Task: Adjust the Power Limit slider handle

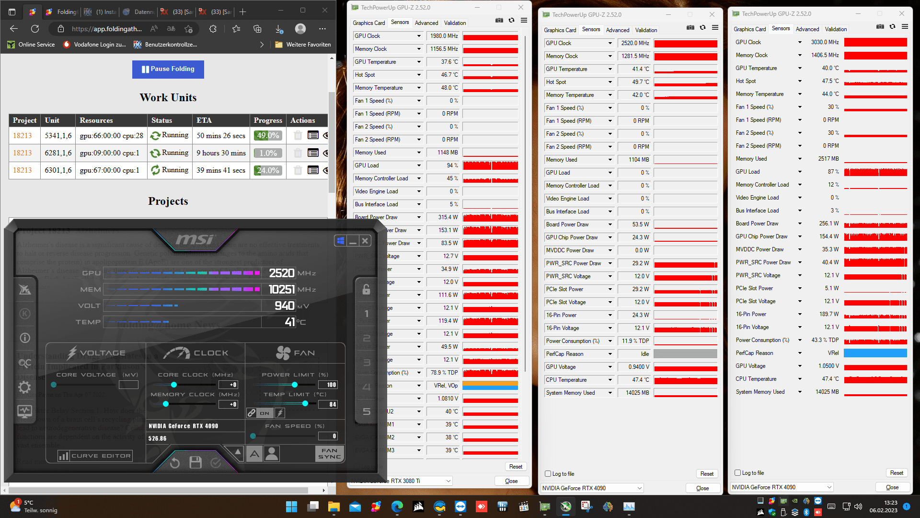Action: pyautogui.click(x=295, y=385)
